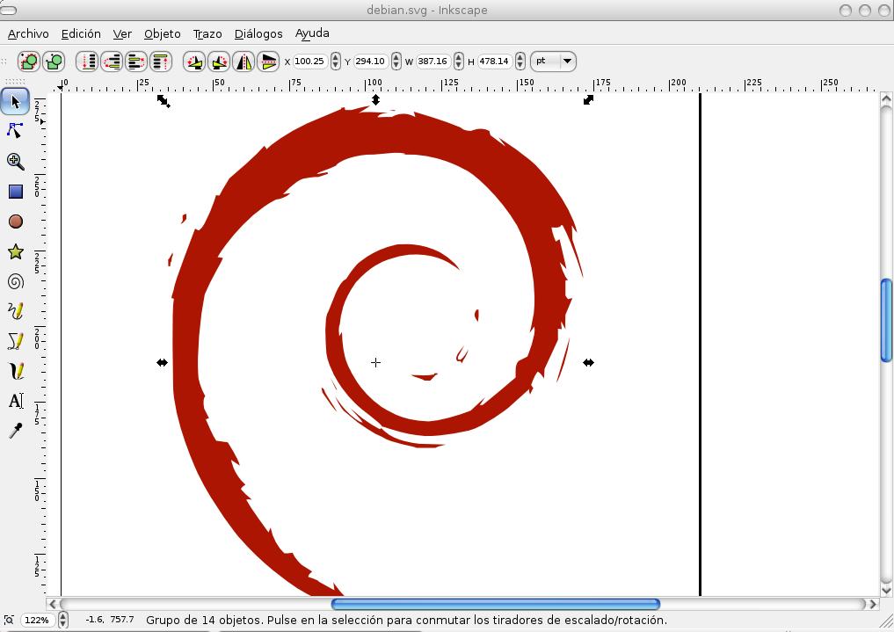Select the star tool
The height and width of the screenshot is (632, 894).
coord(16,251)
